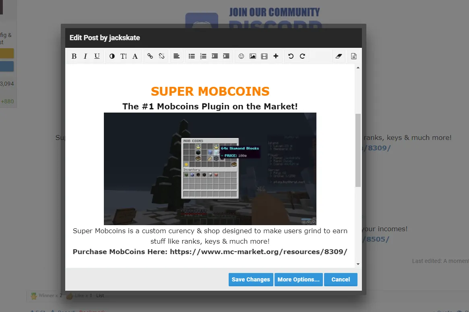The height and width of the screenshot is (312, 469).
Task: Insert a link with chain icon
Action: pos(150,56)
